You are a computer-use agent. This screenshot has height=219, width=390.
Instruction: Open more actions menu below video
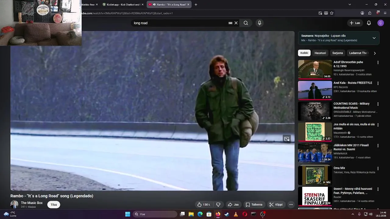click(291, 205)
